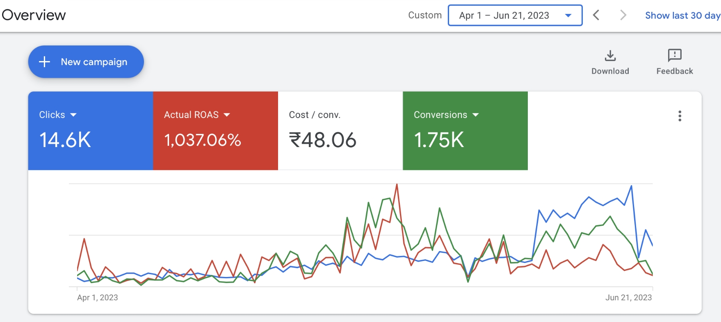Click Show last 30 days link
Image resolution: width=721 pixels, height=322 pixels.
[683, 15]
